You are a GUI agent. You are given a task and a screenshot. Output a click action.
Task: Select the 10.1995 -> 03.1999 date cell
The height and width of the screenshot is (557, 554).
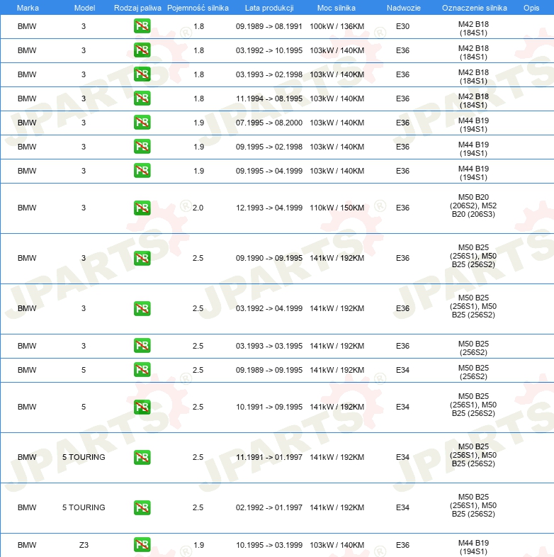pos(268,545)
